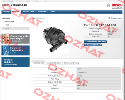125x100 pixels.
Task: Click the Bosch logo emblem icon
Action: (x=108, y=5)
